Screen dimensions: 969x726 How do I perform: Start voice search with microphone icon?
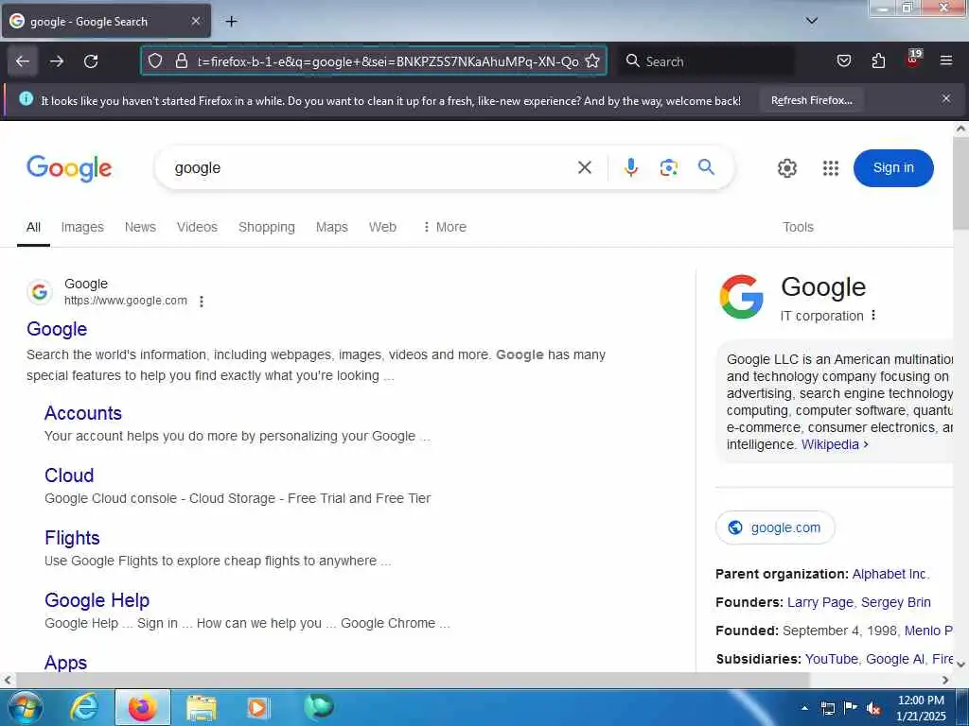630,167
